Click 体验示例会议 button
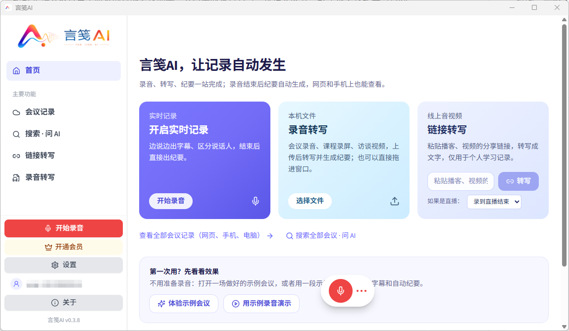 click(x=184, y=304)
